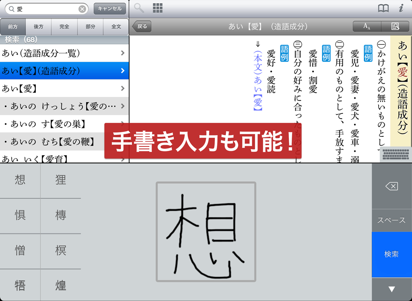Screen dimensions: 412x301
Task: Open the grid index icon
Action: click(x=158, y=8)
